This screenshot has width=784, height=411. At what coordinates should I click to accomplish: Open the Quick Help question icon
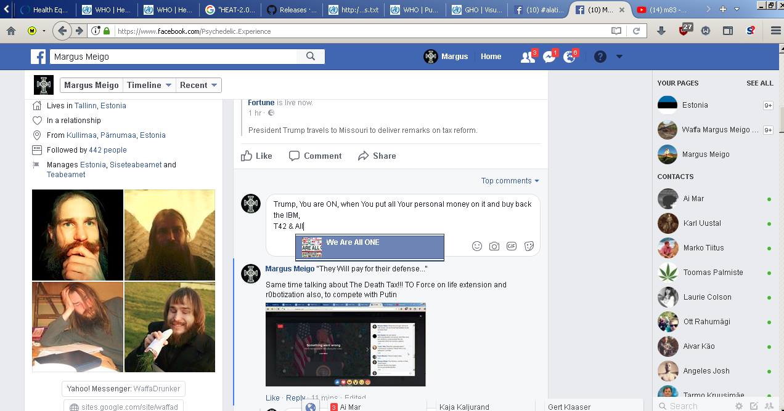(600, 57)
